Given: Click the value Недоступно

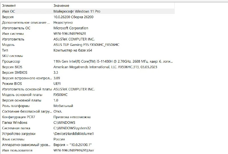Looking at the screenshot, I should click(63, 22).
